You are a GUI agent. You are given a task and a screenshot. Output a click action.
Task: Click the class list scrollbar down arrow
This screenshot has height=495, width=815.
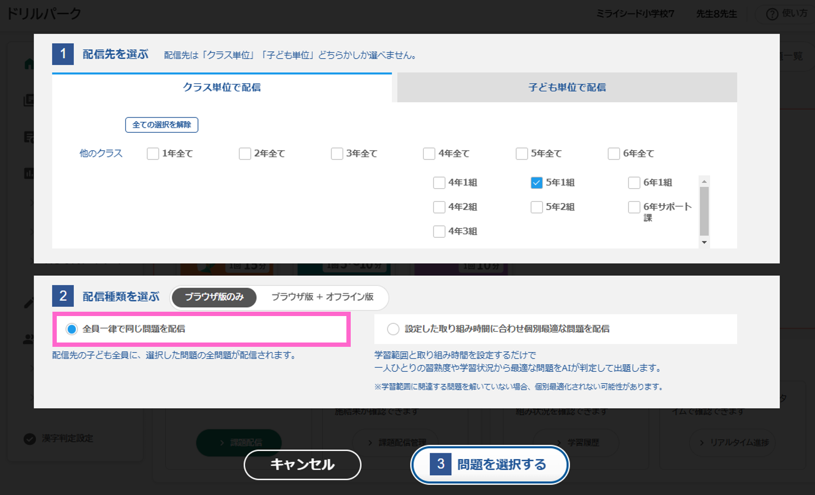(704, 242)
